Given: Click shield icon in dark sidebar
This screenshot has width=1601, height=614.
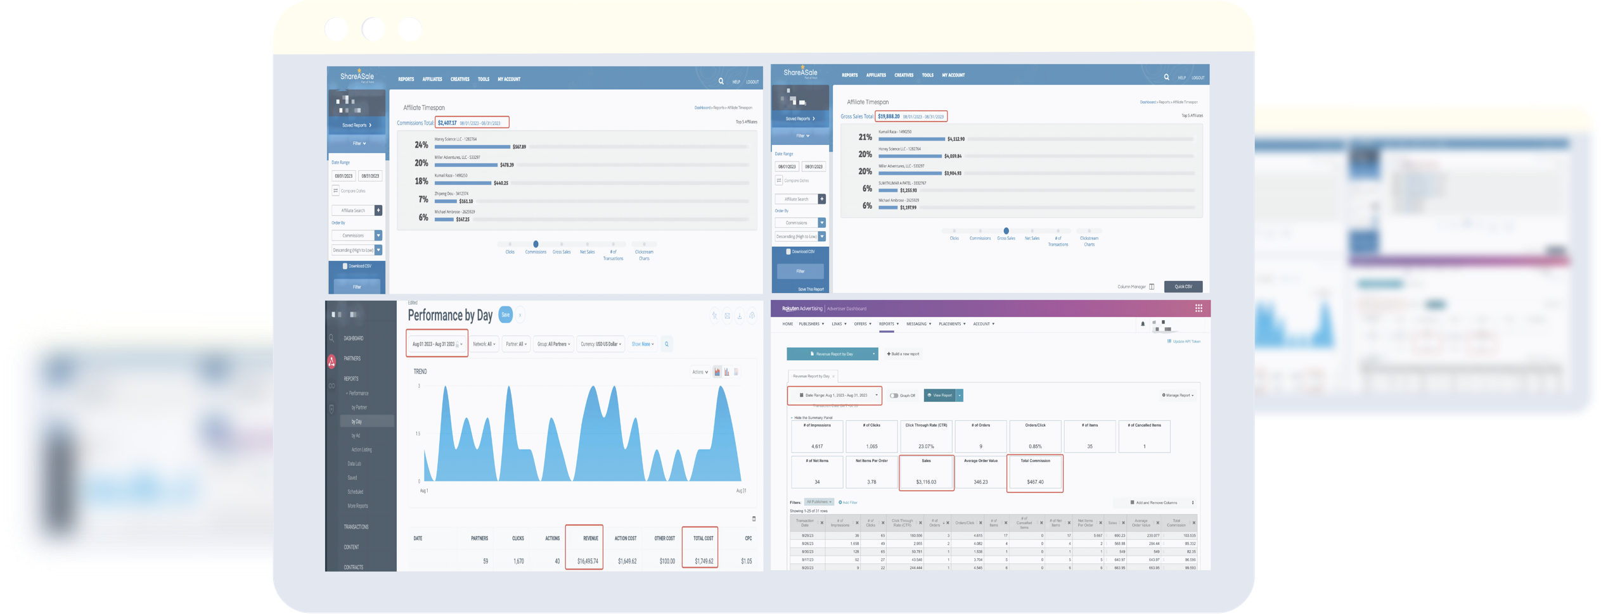Looking at the screenshot, I should click(x=331, y=409).
